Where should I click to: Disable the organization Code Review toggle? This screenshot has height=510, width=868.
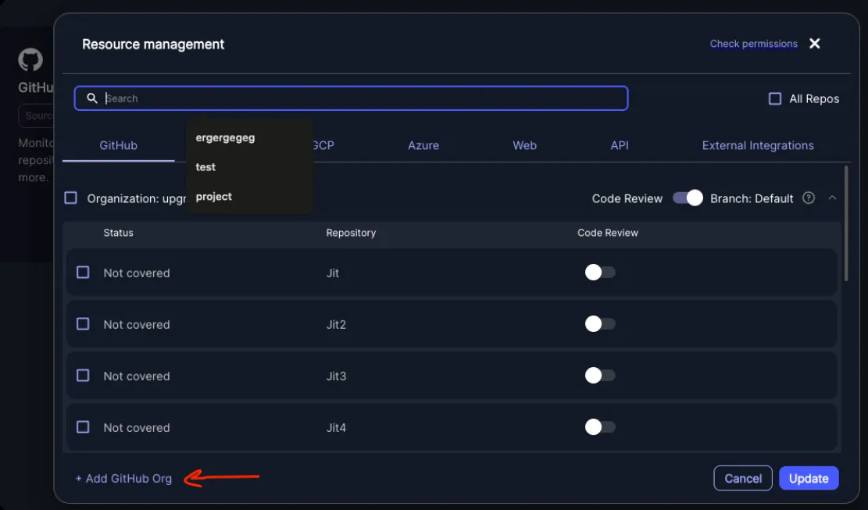point(688,198)
